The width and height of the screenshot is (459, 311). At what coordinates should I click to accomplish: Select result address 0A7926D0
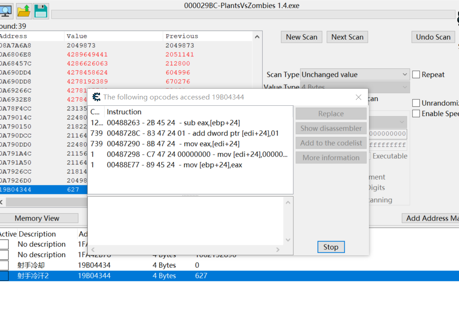pyautogui.click(x=15, y=180)
